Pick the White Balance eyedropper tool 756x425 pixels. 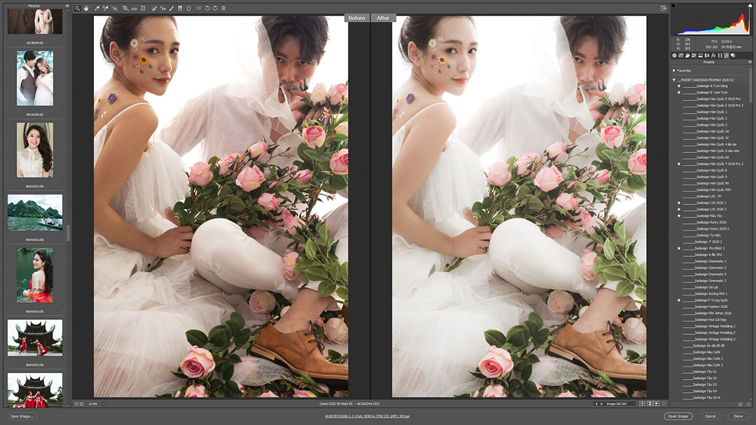pos(97,9)
